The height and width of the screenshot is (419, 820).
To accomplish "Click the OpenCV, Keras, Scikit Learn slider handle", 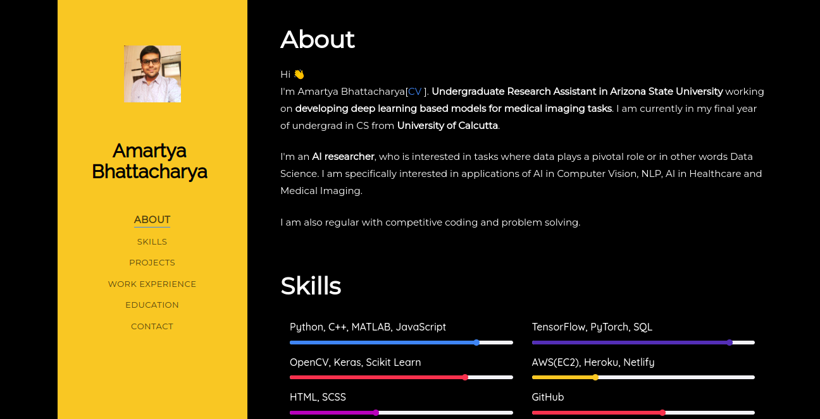I will click(466, 377).
